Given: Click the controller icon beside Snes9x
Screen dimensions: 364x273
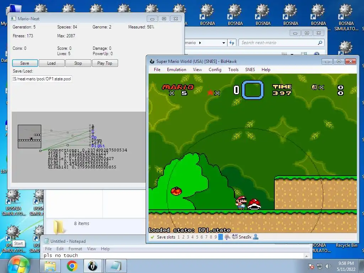Looking at the screenshot, I should (235, 237).
